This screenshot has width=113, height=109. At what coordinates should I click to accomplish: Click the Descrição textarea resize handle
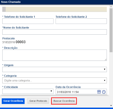[106, 59]
